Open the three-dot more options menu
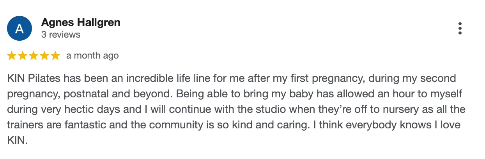 pos(460,28)
